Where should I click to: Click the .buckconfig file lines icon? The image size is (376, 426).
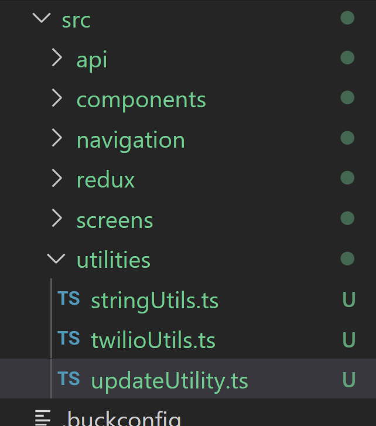pos(43,418)
